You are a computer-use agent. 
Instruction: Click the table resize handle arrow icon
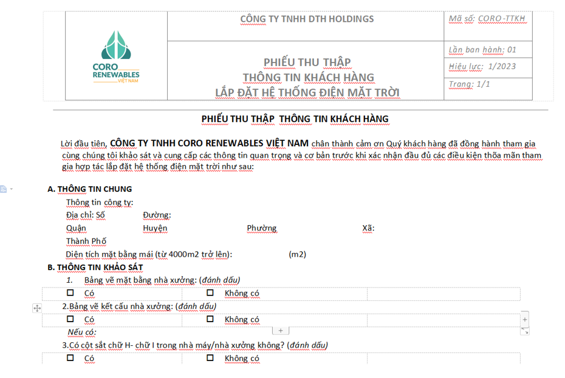[x=525, y=331]
